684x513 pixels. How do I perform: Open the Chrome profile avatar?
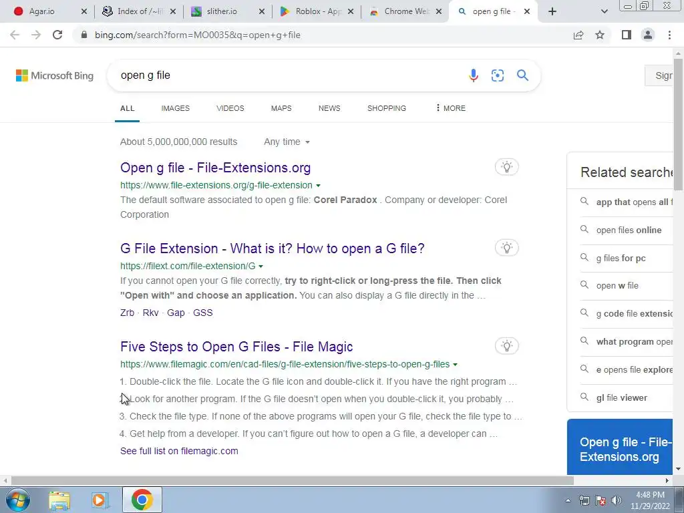coord(648,35)
